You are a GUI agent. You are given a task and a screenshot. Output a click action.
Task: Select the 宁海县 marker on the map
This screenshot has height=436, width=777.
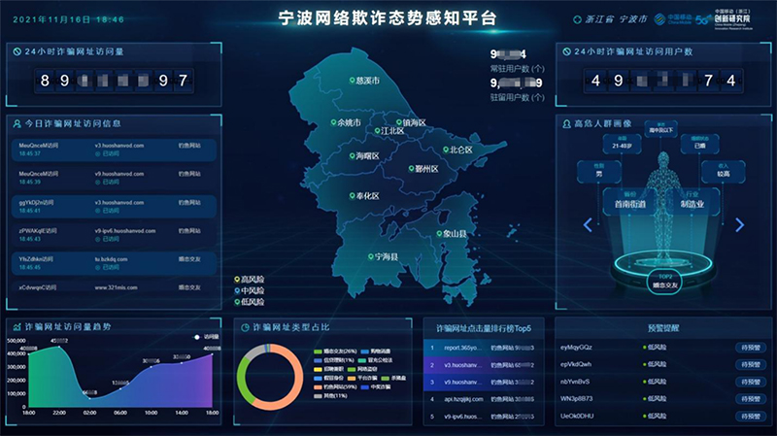point(355,256)
